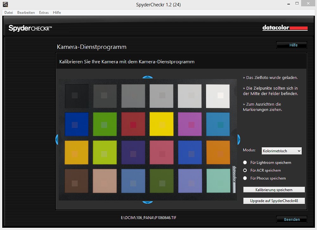Click the datacolor logo in header
The width and height of the screenshot is (317, 230).
point(285,28)
